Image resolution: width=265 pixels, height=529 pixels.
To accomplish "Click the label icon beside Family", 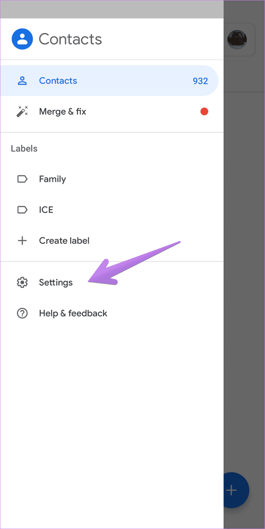I will coord(22,179).
